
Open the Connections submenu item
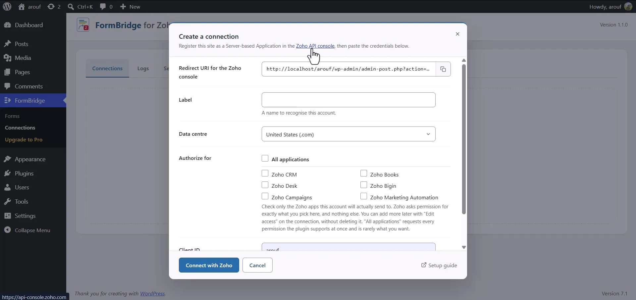pyautogui.click(x=20, y=128)
